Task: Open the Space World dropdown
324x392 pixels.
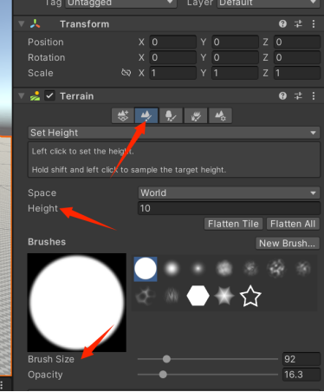Action: (229, 193)
